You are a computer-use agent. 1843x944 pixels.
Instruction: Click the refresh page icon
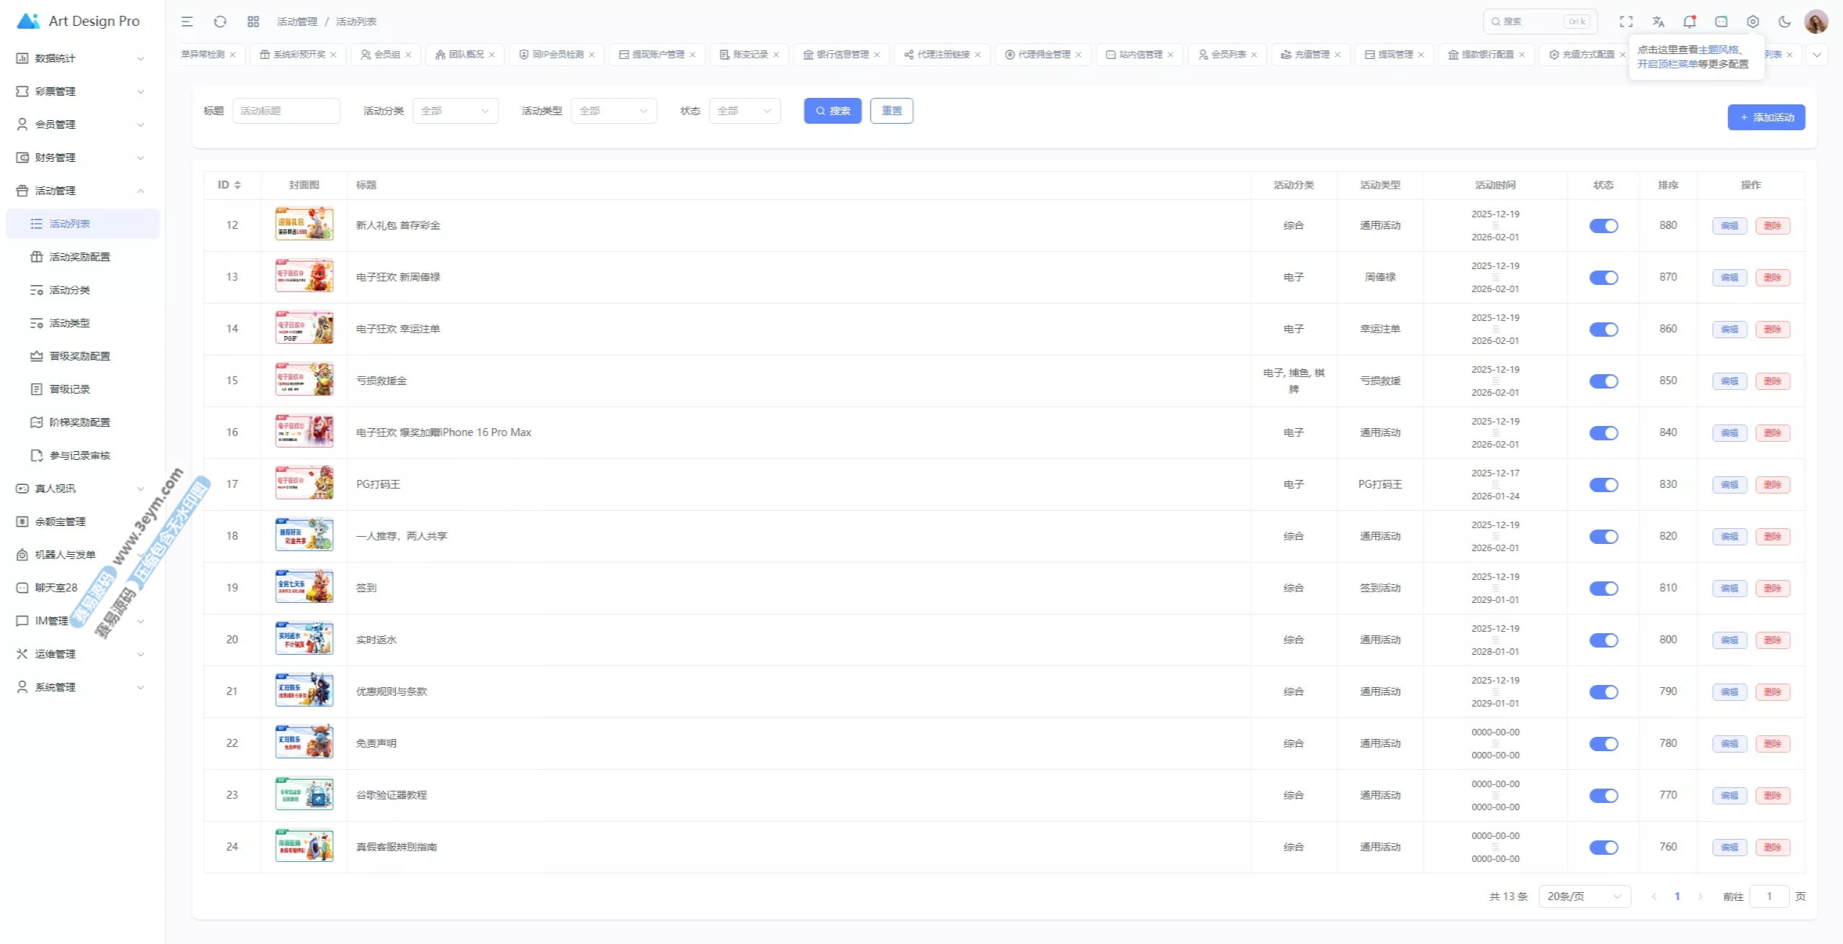220,22
